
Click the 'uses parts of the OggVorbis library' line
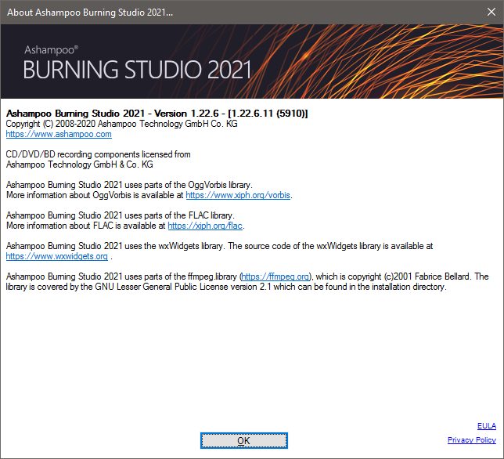(129, 185)
